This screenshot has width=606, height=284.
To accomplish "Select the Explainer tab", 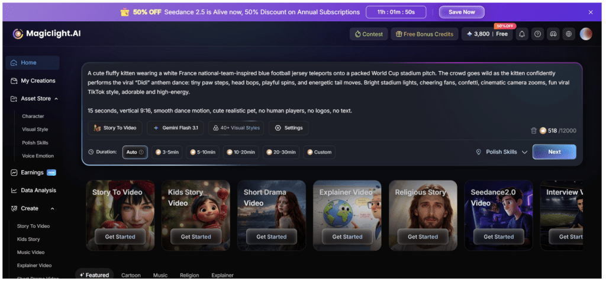I will (223, 275).
